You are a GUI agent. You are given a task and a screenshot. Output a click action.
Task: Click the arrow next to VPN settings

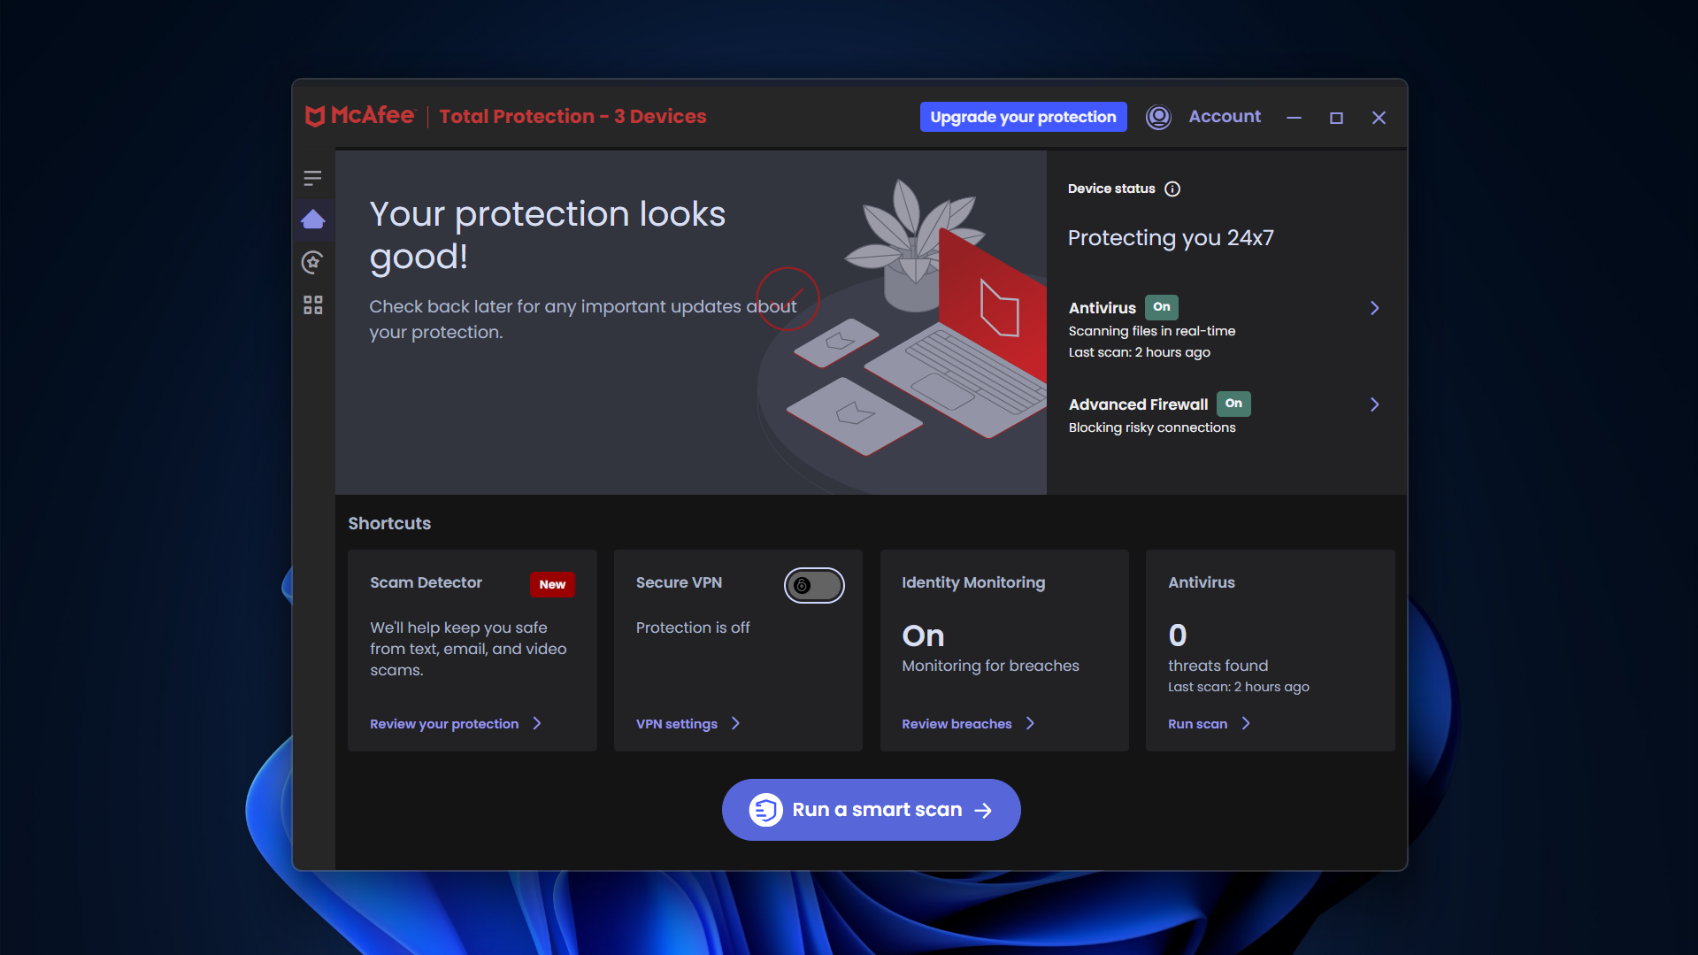pos(735,723)
